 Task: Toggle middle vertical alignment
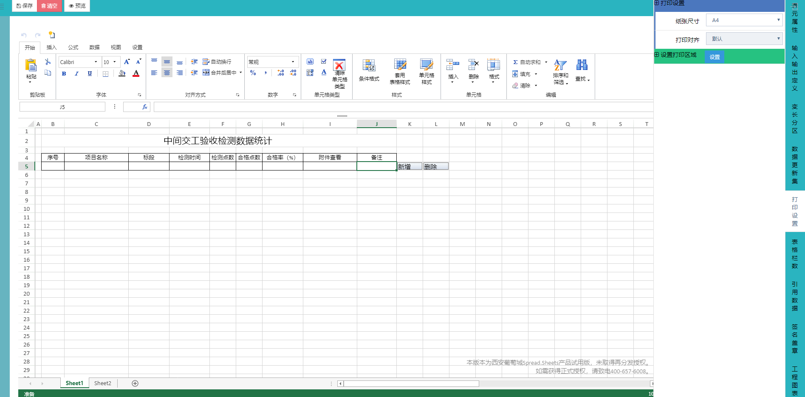pyautogui.click(x=167, y=62)
